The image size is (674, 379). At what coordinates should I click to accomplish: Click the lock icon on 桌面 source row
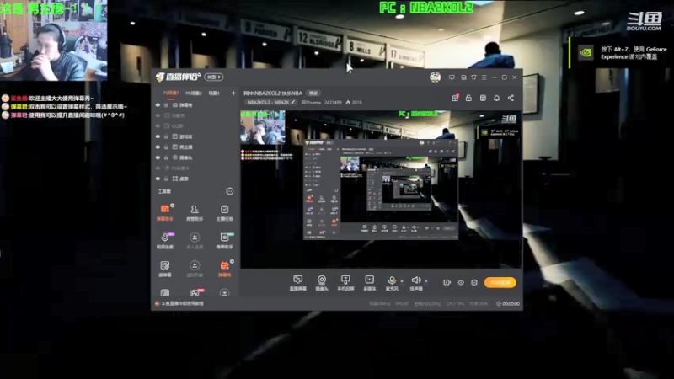(x=166, y=179)
